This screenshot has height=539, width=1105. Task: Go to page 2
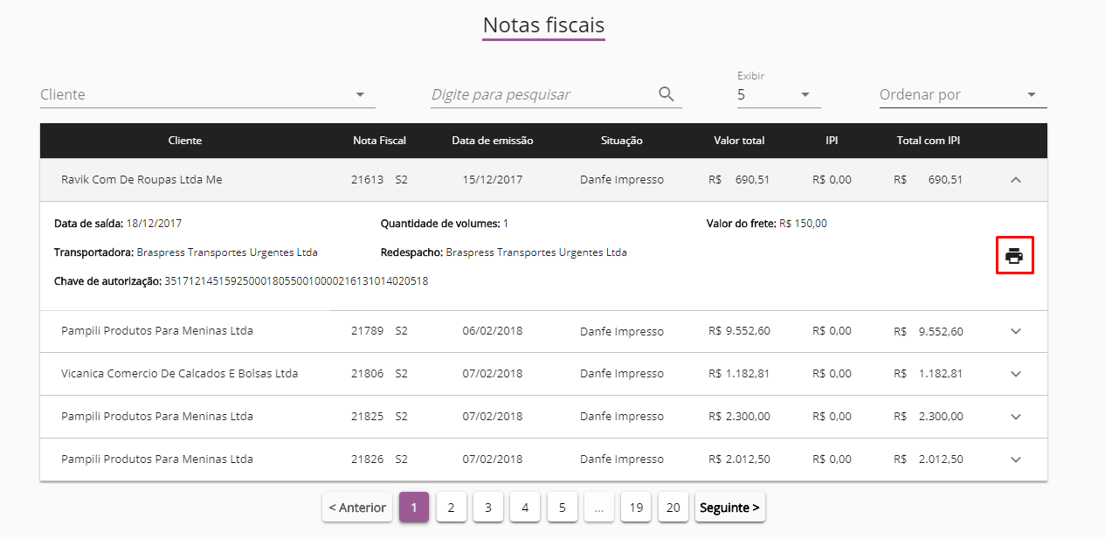tap(451, 508)
